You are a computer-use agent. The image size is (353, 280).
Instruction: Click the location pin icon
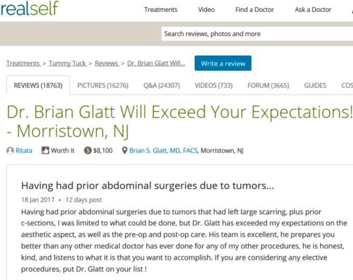125,150
